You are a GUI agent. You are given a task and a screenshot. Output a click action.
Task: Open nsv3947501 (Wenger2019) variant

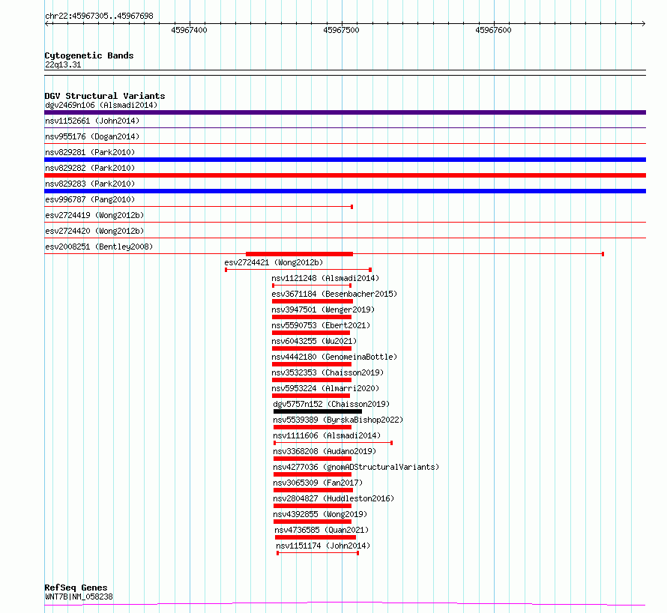point(323,309)
